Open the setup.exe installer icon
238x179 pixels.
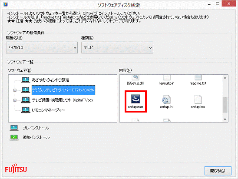(x=136, y=99)
